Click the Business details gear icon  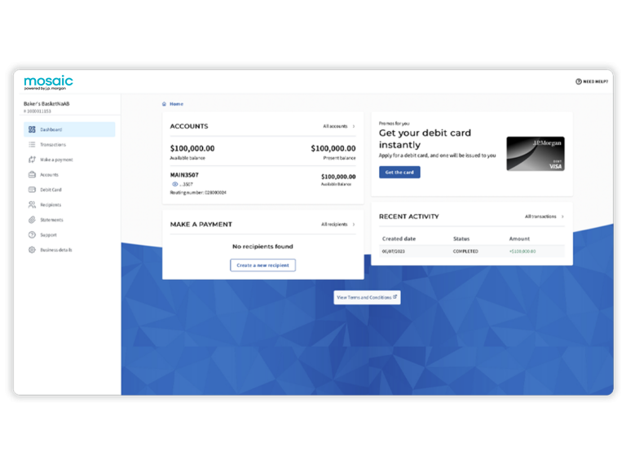click(x=32, y=250)
